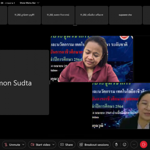Expand the video options arrow beside Start video
The image size is (150, 150).
[x=54, y=145]
